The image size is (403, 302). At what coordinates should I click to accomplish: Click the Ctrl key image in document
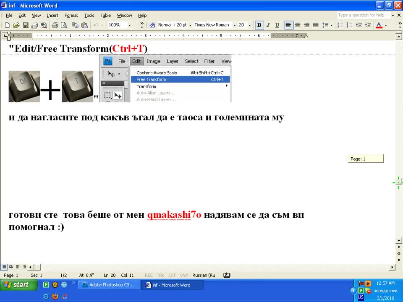tap(24, 86)
